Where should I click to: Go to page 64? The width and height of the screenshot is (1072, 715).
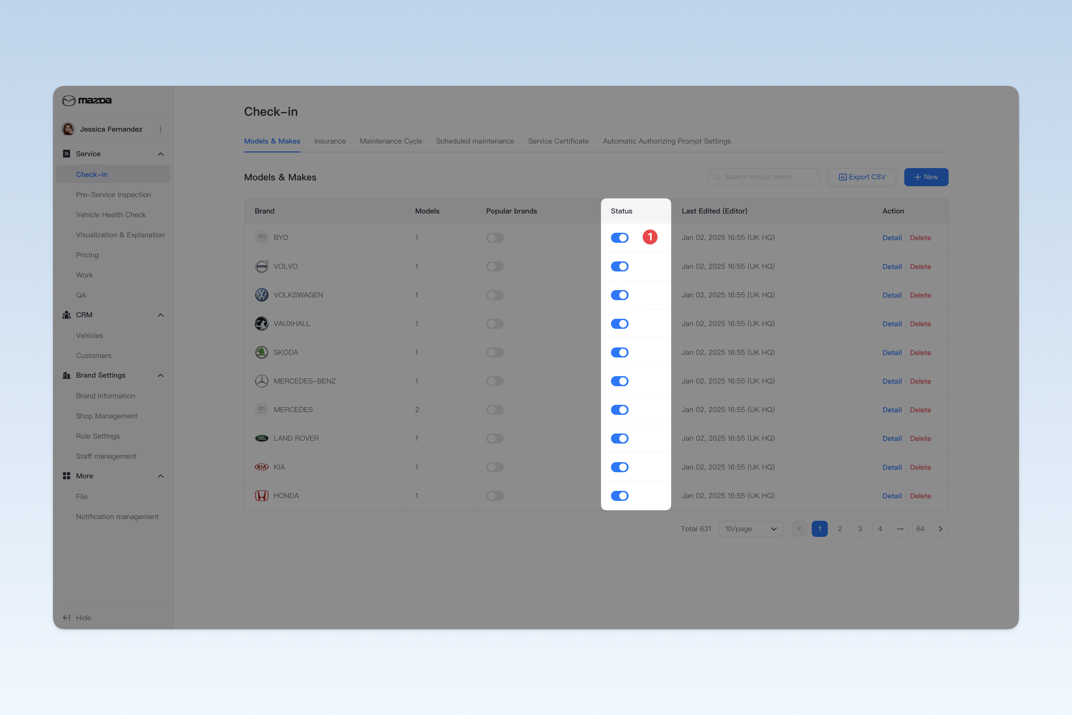pos(920,529)
